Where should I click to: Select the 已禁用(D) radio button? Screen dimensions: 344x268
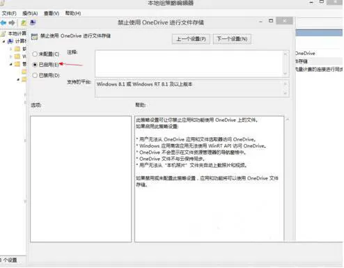(35, 75)
